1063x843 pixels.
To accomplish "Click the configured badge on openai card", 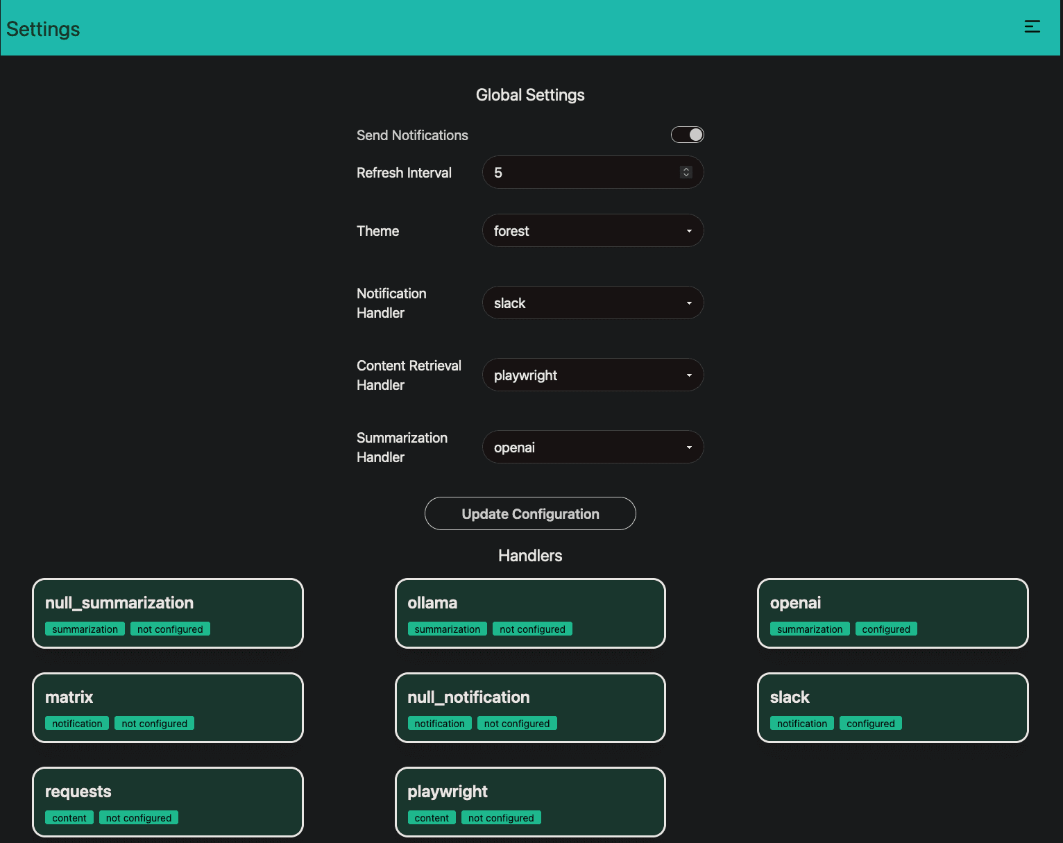I will point(886,629).
